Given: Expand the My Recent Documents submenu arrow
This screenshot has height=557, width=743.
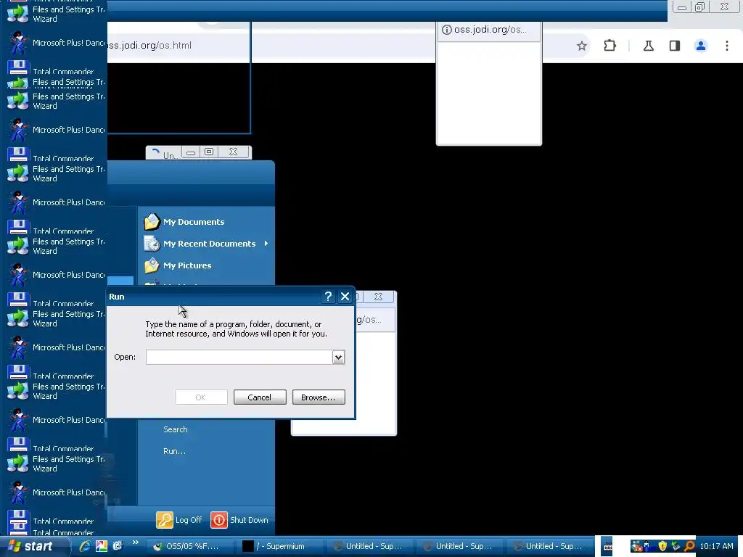Looking at the screenshot, I should [x=266, y=244].
